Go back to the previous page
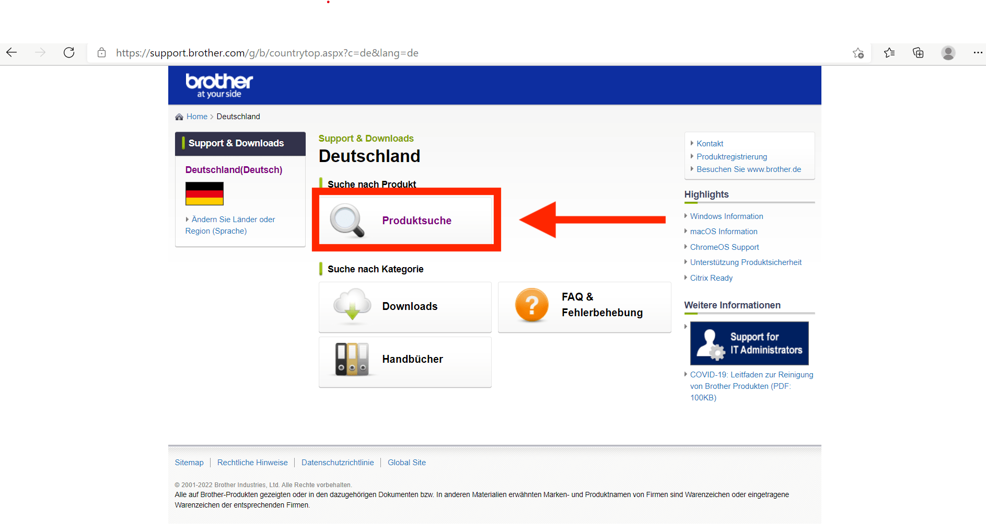 12,52
